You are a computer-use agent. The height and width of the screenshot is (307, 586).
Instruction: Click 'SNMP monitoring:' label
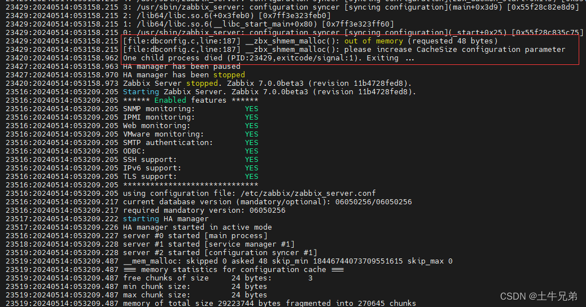159,109
